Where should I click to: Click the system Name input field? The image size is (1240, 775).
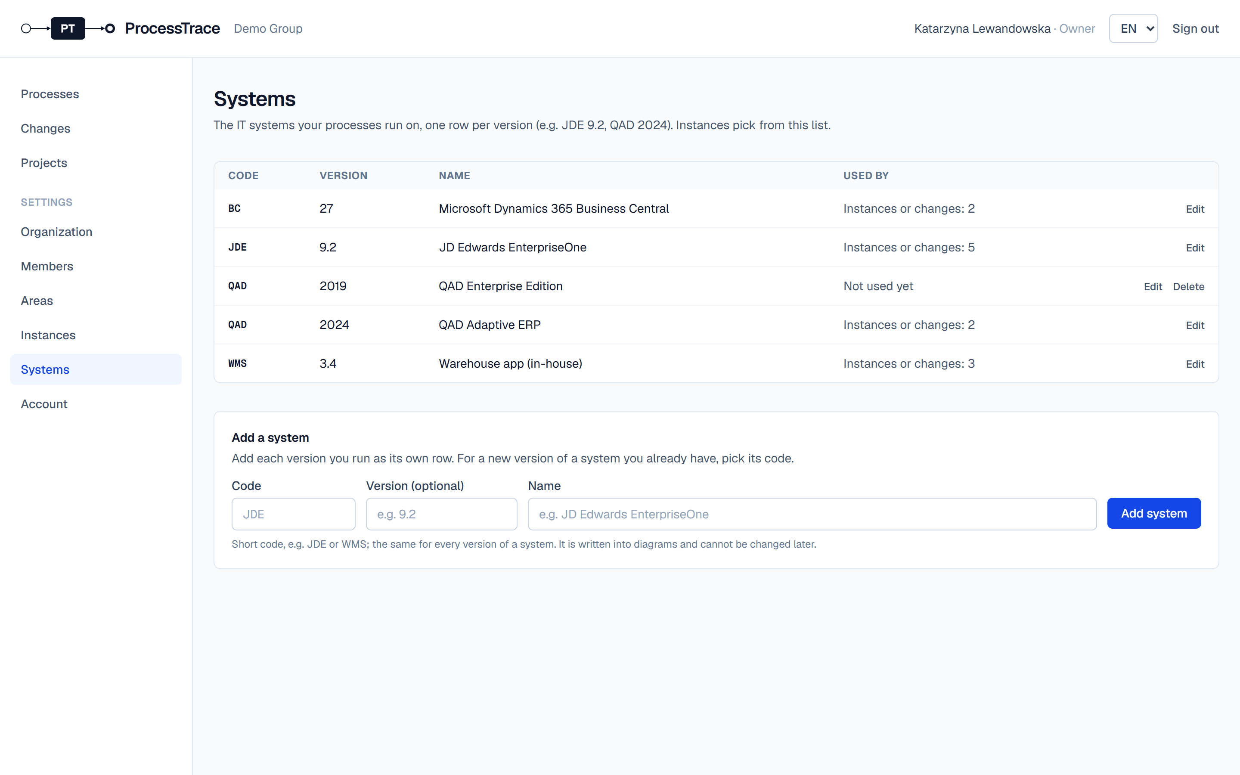point(812,514)
